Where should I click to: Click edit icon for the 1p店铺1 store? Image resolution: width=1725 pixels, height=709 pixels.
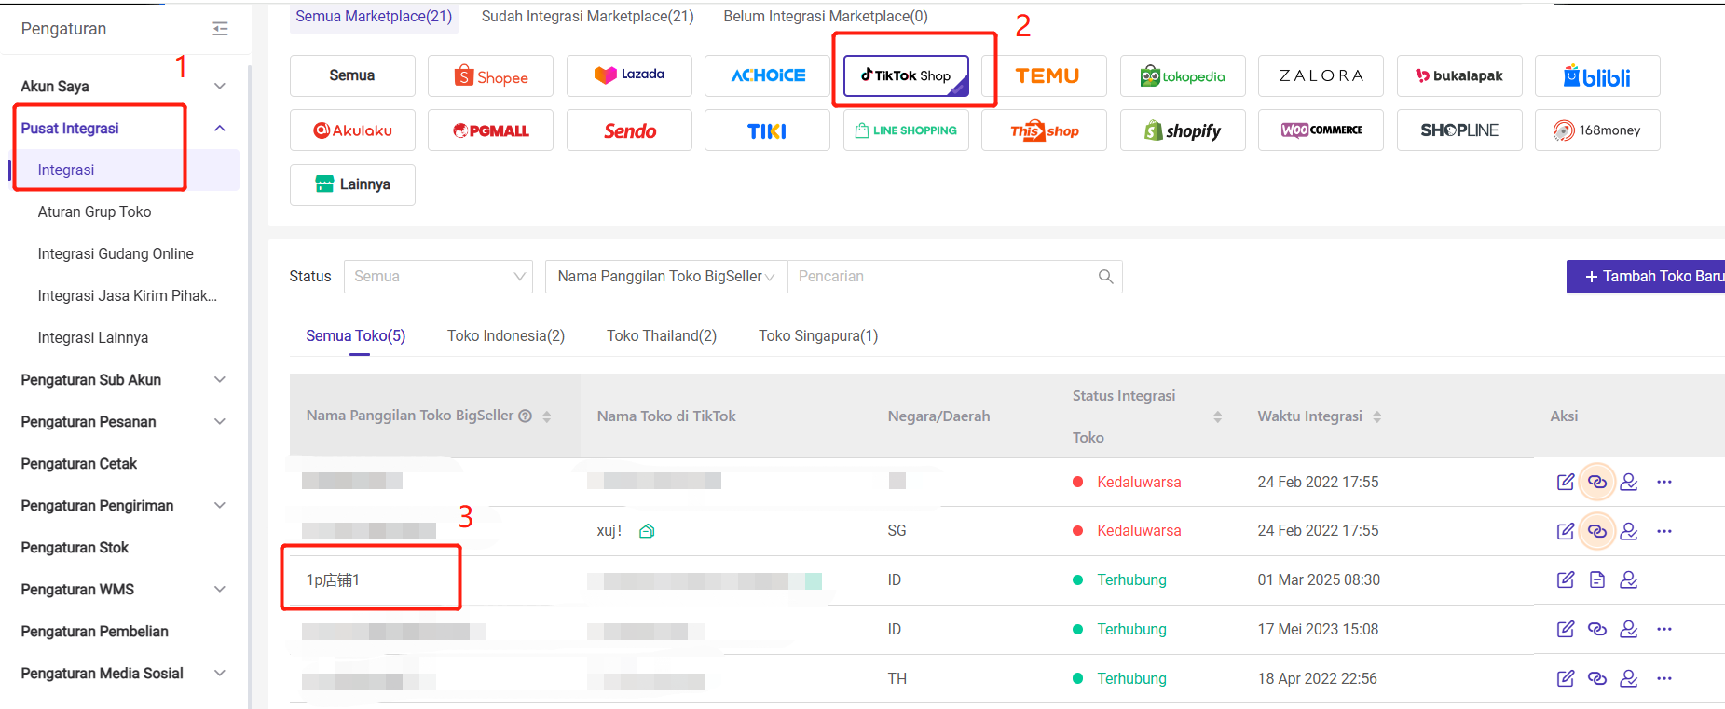(x=1565, y=579)
